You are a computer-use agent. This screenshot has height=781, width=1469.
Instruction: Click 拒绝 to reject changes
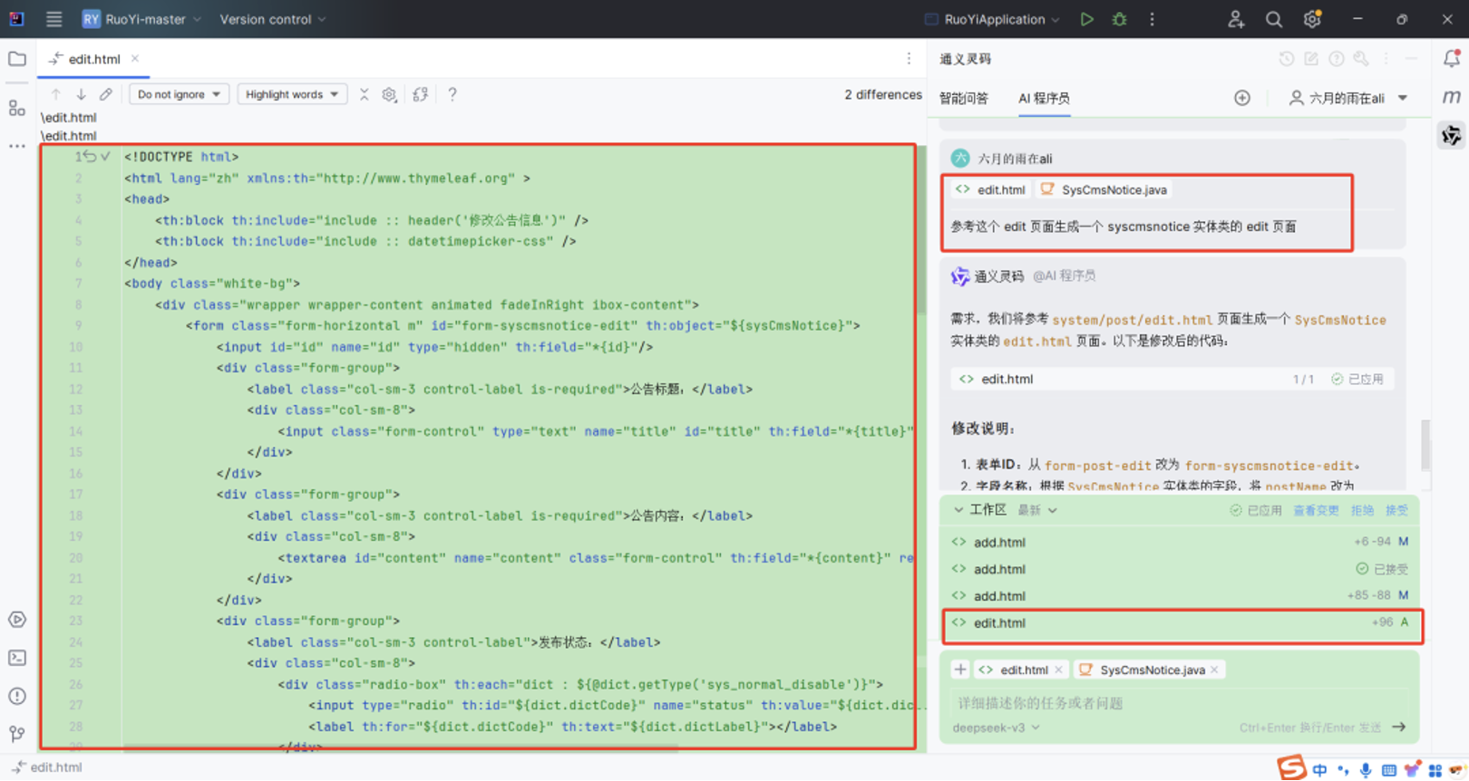[1362, 510]
